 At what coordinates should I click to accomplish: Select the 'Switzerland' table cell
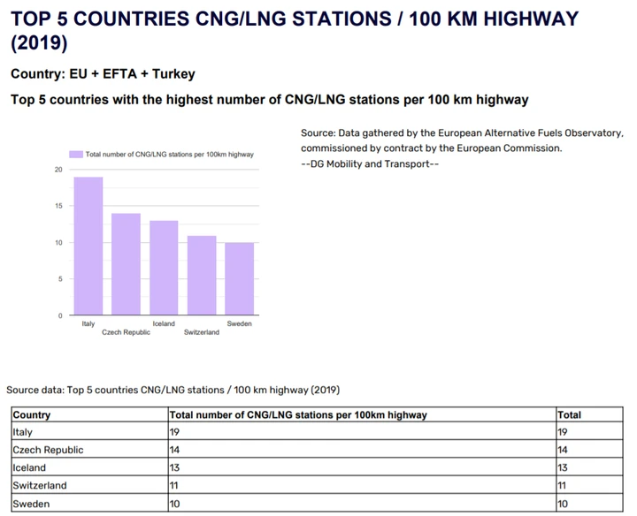[89, 485]
